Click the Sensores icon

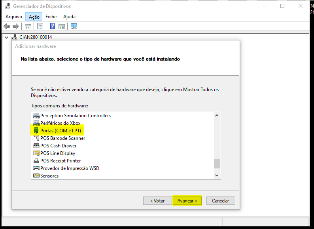(36, 176)
